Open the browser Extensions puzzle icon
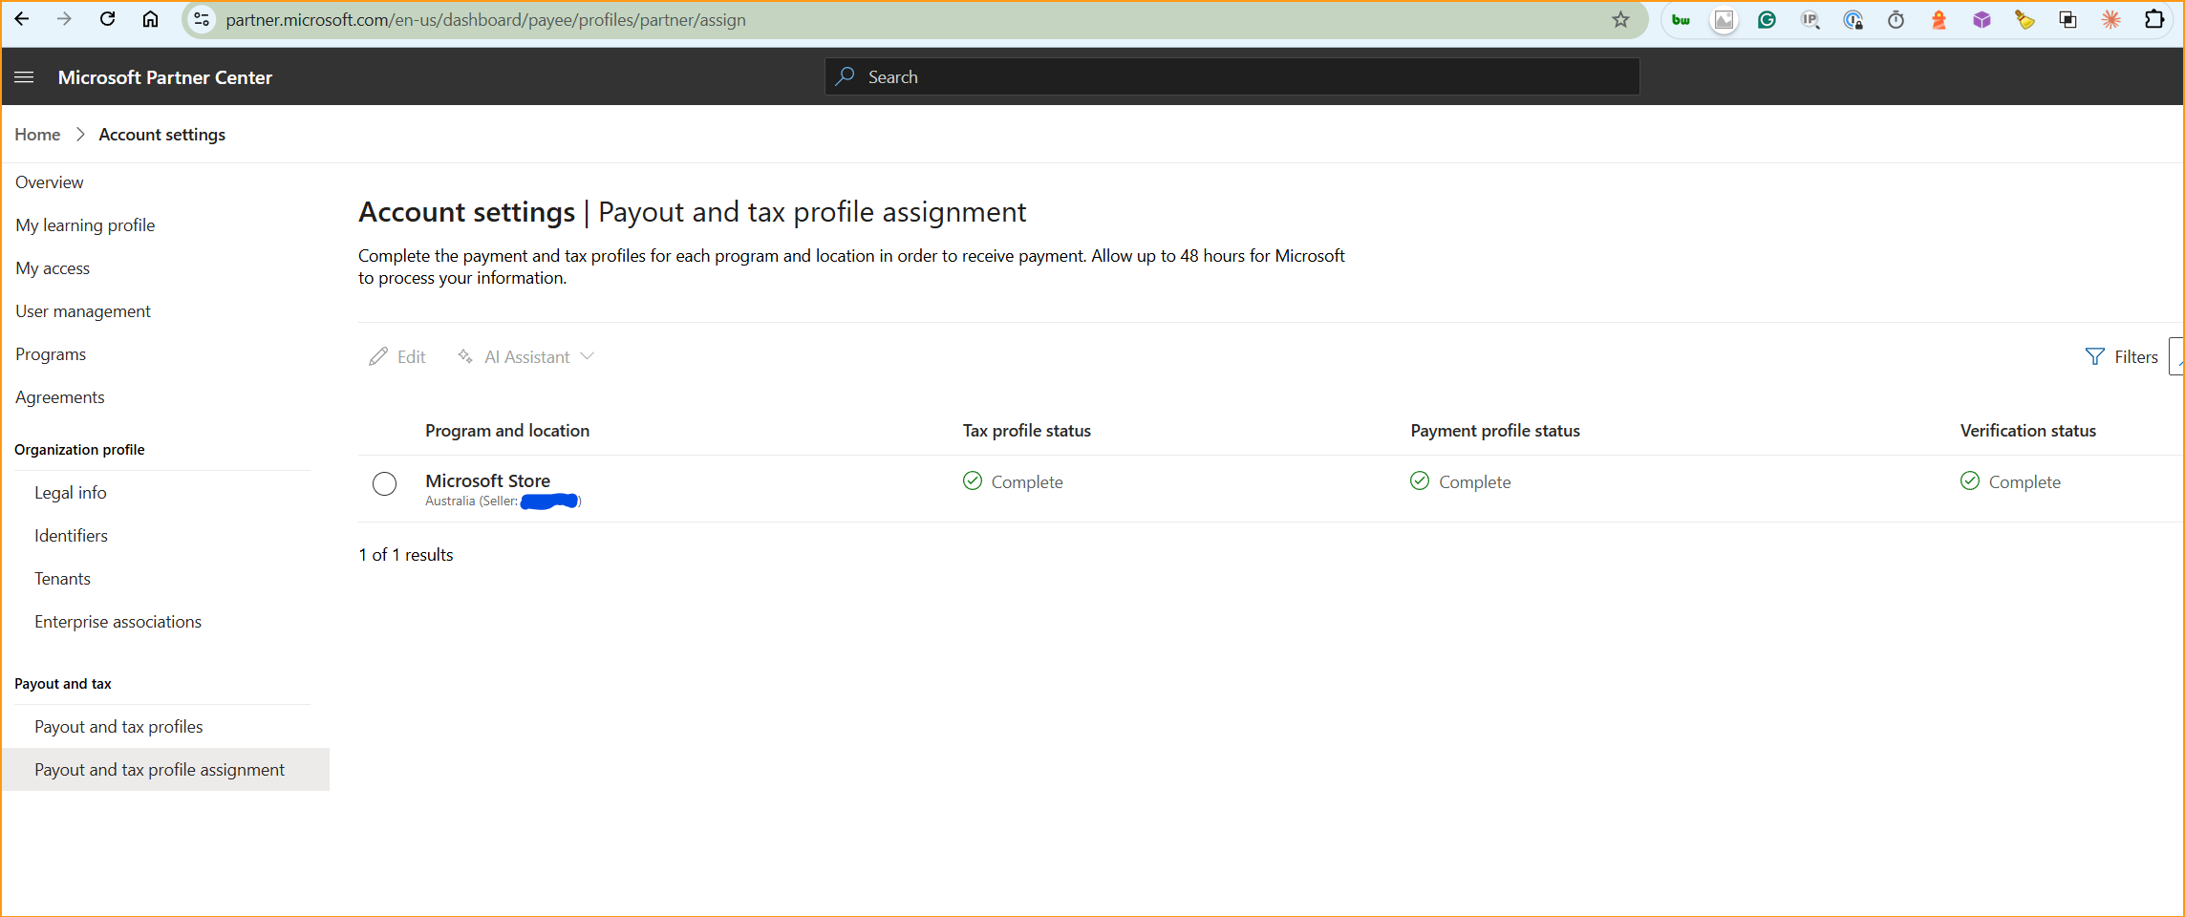Image resolution: width=2185 pixels, height=917 pixels. (2154, 19)
